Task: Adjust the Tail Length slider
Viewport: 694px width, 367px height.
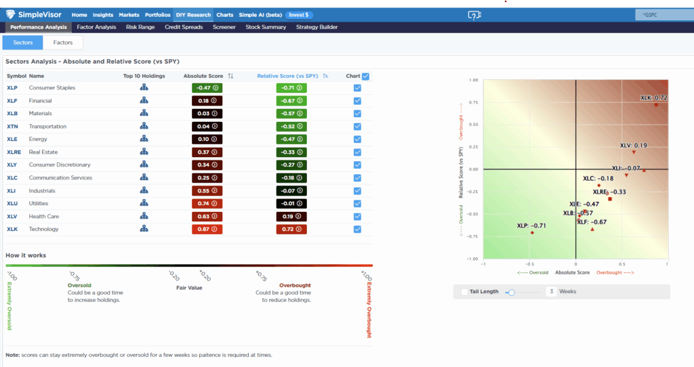Action: pyautogui.click(x=512, y=292)
